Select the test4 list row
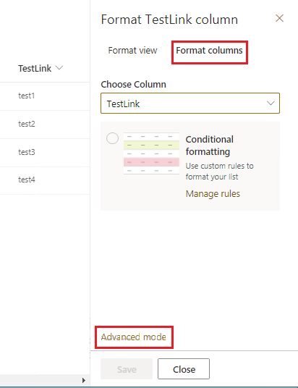Viewport: 298px width, 388px height. point(45,180)
